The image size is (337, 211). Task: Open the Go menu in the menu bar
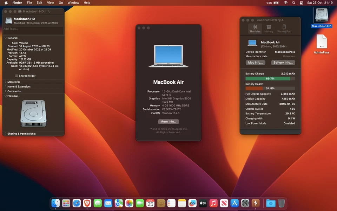coord(61,2)
